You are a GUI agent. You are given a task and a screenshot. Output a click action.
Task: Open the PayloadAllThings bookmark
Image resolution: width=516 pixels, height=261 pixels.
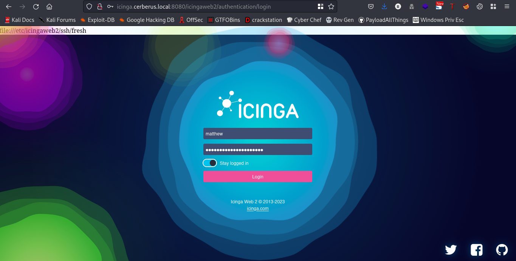[x=383, y=20]
